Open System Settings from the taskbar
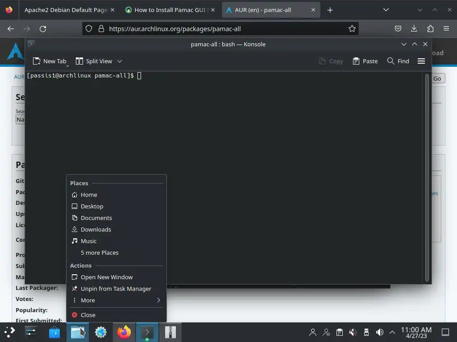457x342 pixels. pos(31,332)
